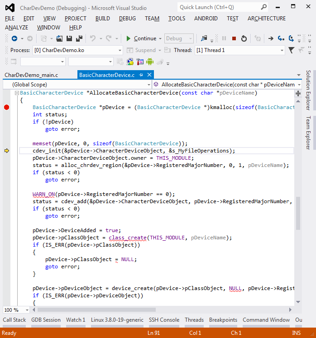Open the Threads panel tab
Viewport: 316px width, 338px height.
point(194,320)
